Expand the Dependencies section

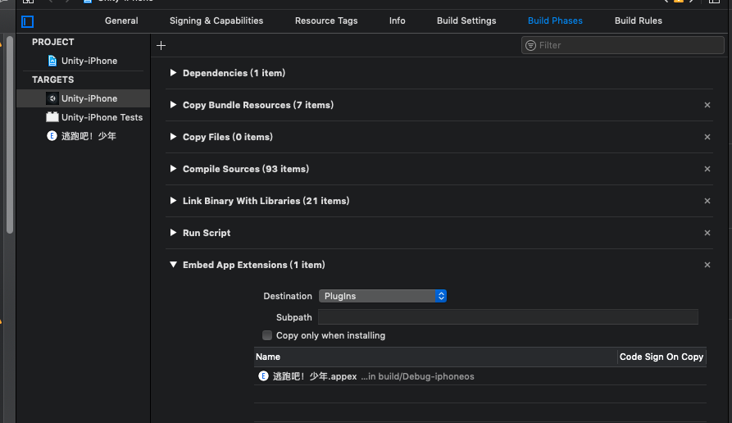click(173, 73)
